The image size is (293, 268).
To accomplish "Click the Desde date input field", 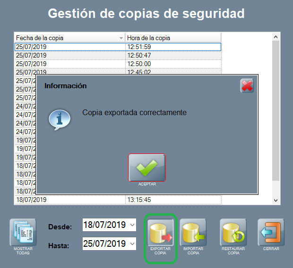I will 104,225.
